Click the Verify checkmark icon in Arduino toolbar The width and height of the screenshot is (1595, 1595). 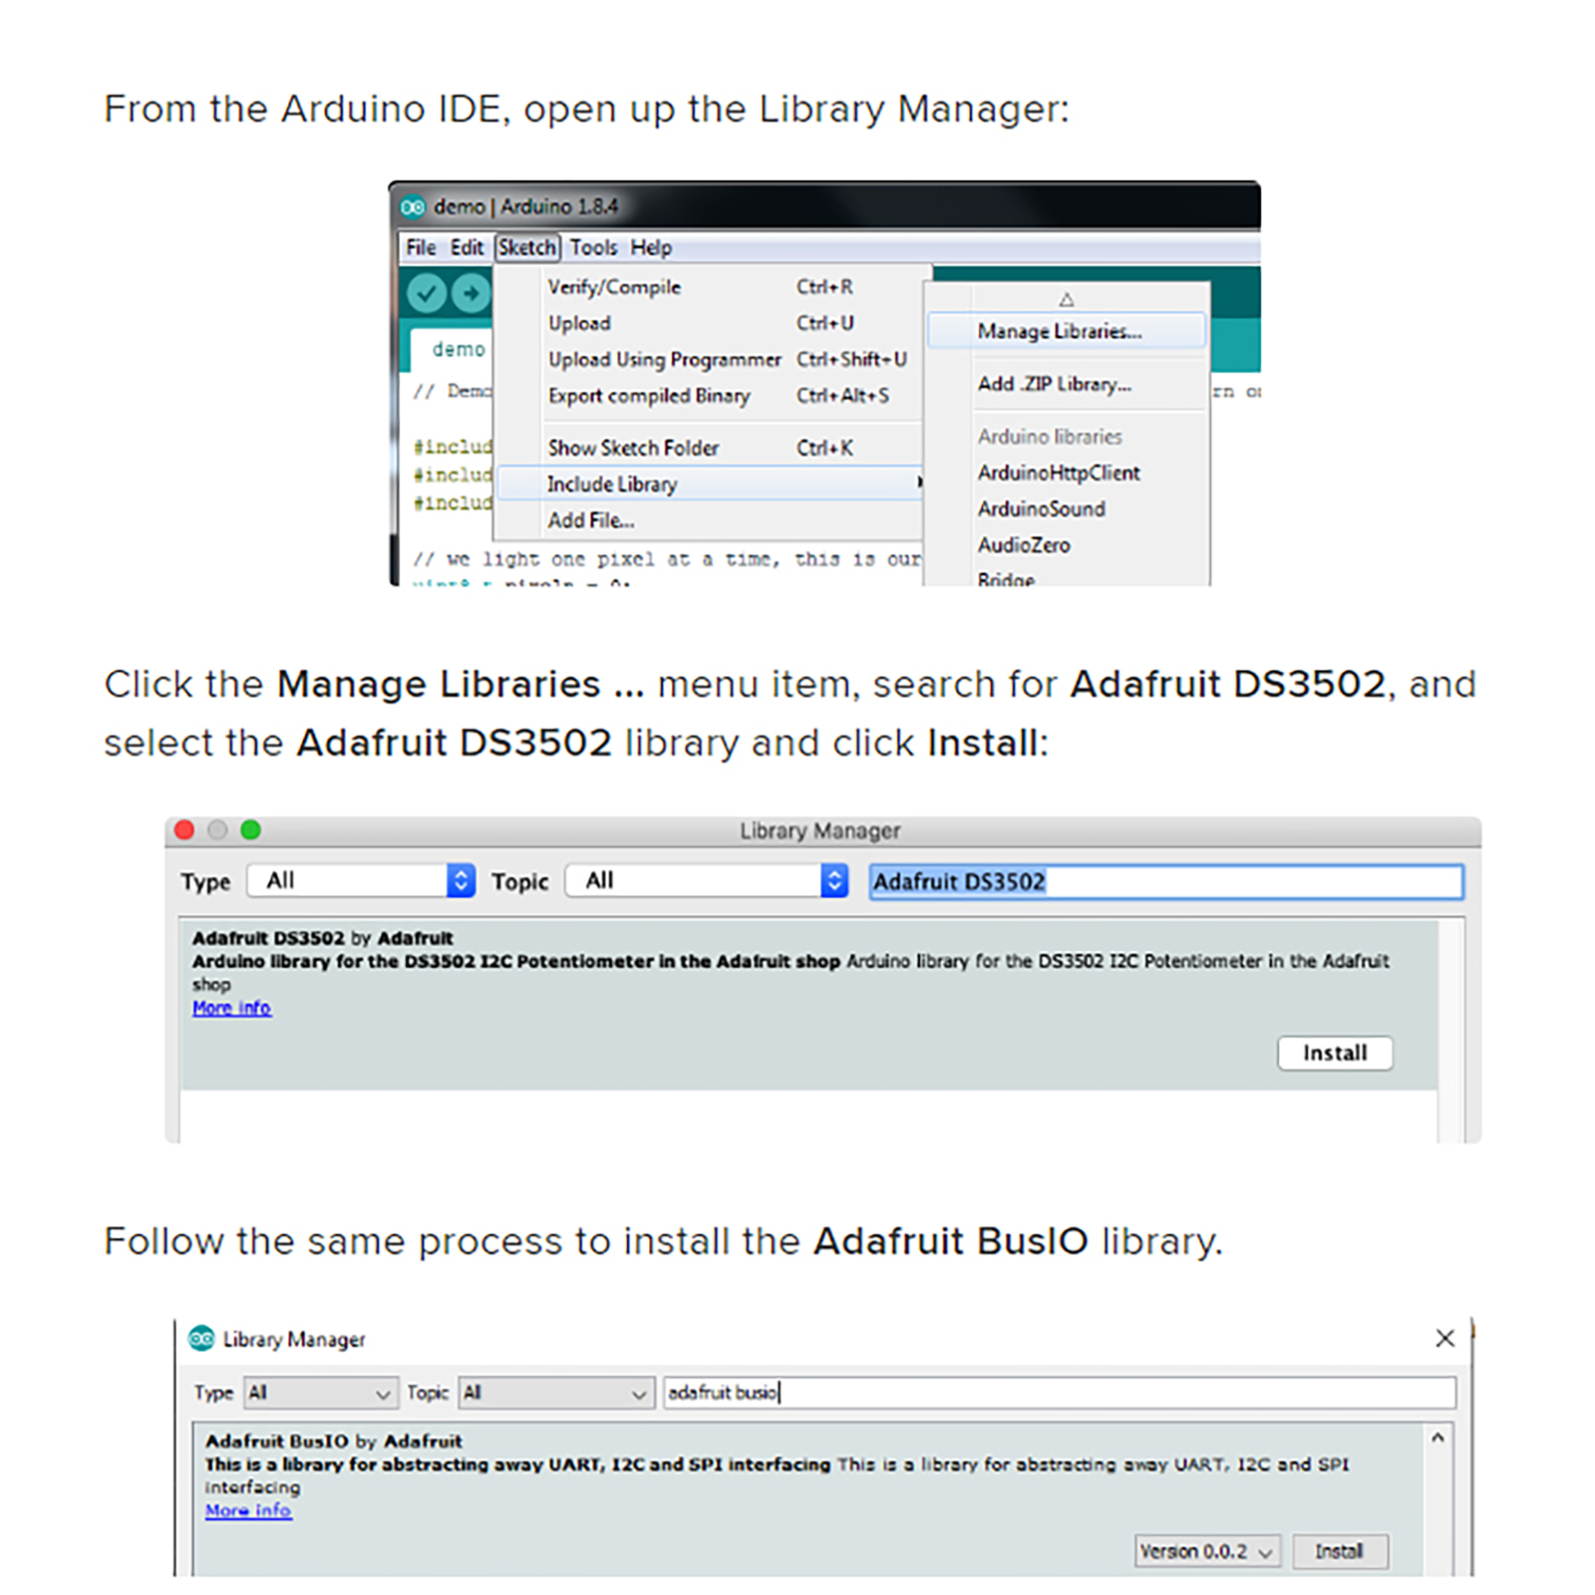[x=426, y=293]
